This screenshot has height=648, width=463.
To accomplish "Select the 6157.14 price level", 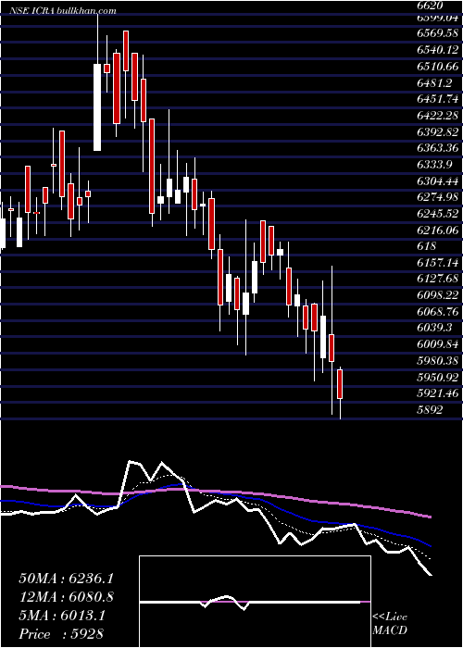I will 438,262.
